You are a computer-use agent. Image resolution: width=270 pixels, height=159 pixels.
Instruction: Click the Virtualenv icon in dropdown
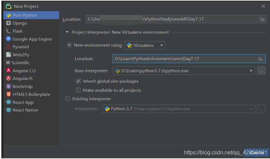[x=129, y=46]
